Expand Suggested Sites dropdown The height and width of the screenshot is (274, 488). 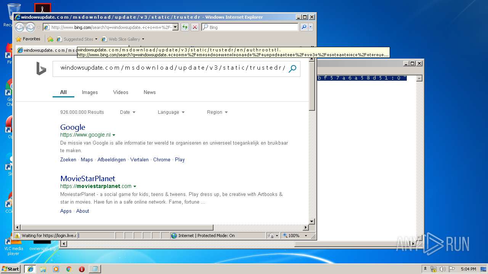(x=96, y=39)
